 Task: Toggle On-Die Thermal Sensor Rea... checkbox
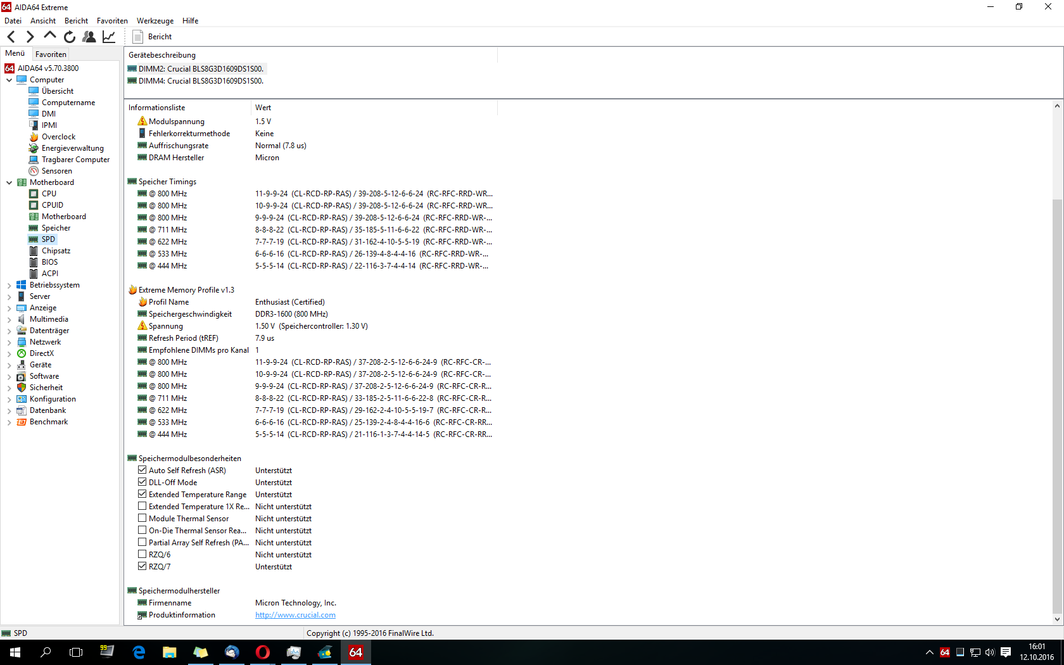[142, 530]
